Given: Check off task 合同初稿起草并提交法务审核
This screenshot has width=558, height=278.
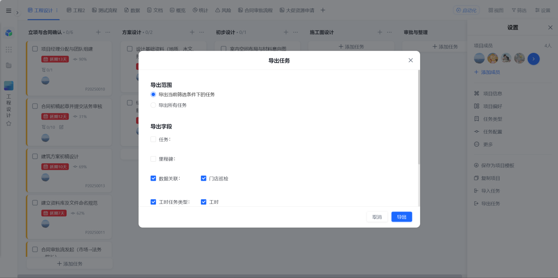Looking at the screenshot, I should [35, 106].
